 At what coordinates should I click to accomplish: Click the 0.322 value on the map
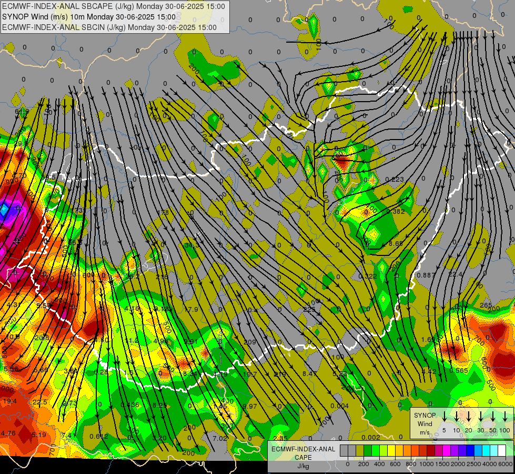click(368, 276)
